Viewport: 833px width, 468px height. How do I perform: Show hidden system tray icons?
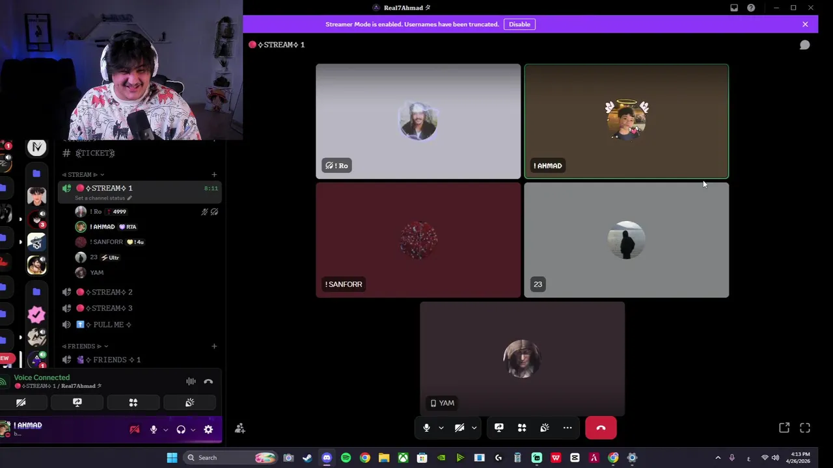pyautogui.click(x=718, y=458)
